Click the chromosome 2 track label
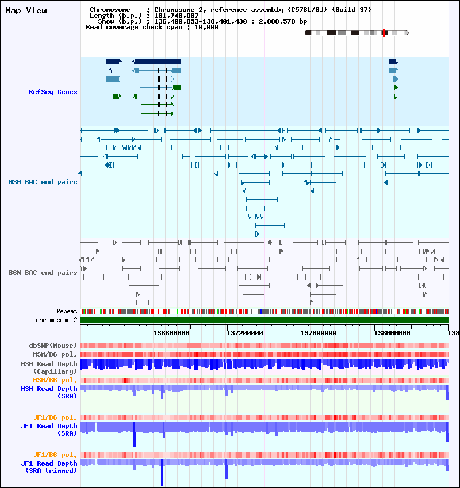Image resolution: width=460 pixels, height=488 pixels. click(x=56, y=320)
